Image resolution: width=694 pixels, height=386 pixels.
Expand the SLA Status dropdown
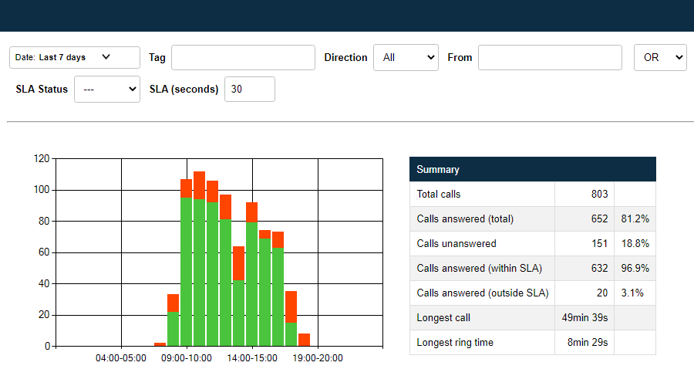coord(106,89)
